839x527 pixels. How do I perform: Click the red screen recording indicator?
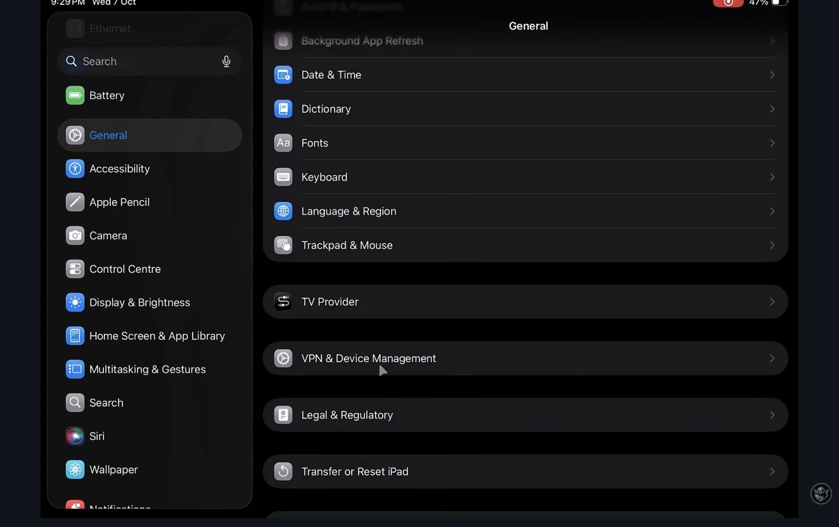click(728, 3)
